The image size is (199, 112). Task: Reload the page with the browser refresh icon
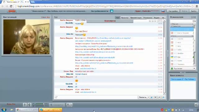[x=11, y=6]
